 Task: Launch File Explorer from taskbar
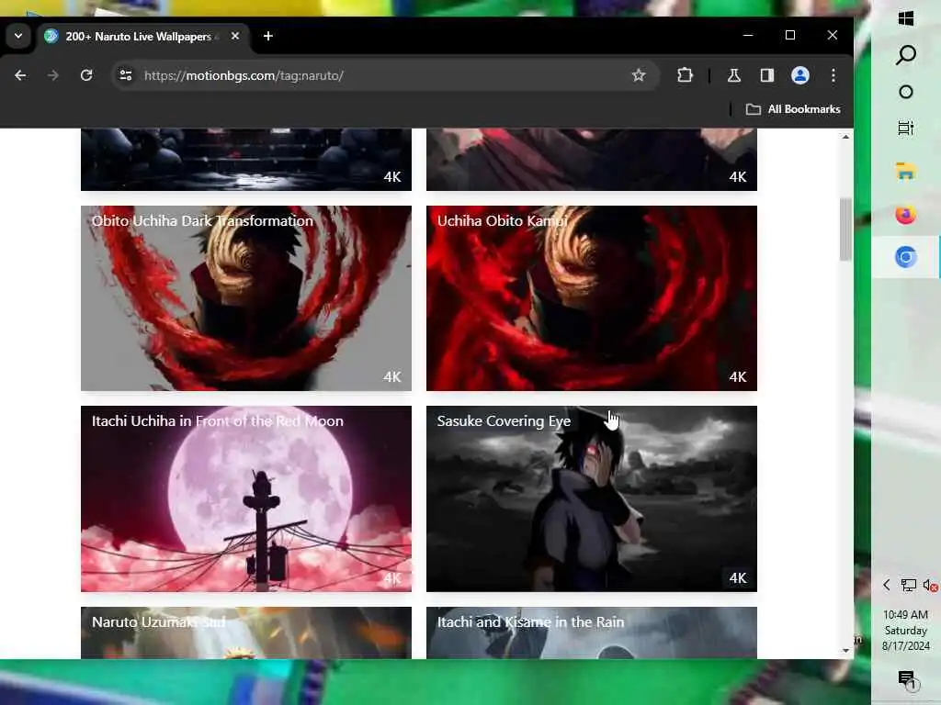(x=905, y=172)
